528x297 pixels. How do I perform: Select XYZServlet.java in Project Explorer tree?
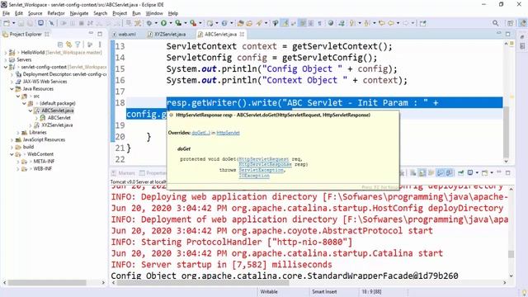point(57,125)
